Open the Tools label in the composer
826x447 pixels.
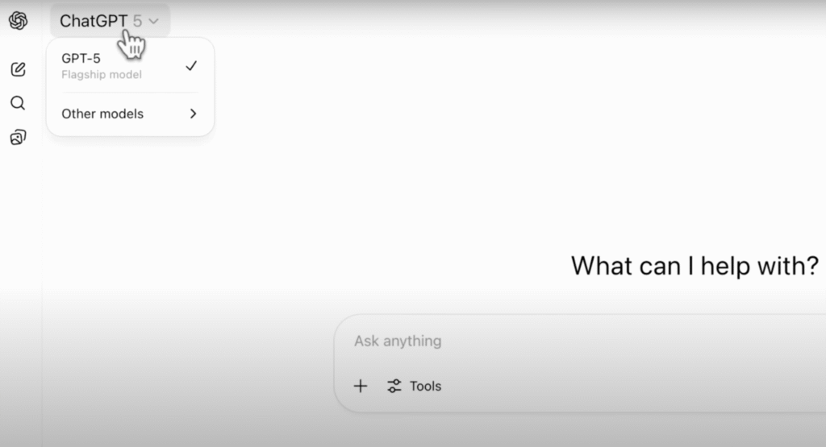(425, 387)
